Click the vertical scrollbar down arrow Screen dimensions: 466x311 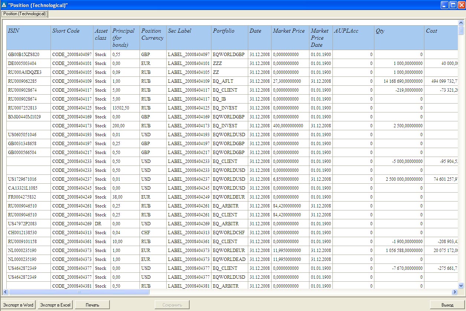click(461, 285)
